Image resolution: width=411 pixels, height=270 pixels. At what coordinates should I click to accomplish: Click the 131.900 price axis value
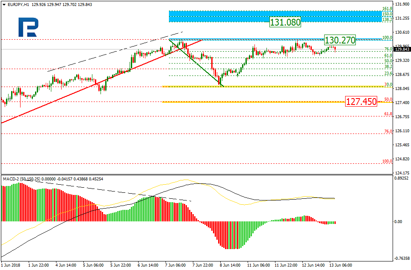pyautogui.click(x=402, y=4)
